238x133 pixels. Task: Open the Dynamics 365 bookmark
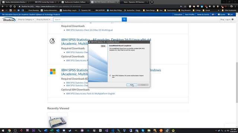pyautogui.click(x=84, y=10)
